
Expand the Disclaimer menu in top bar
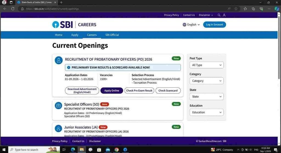click(x=206, y=15)
